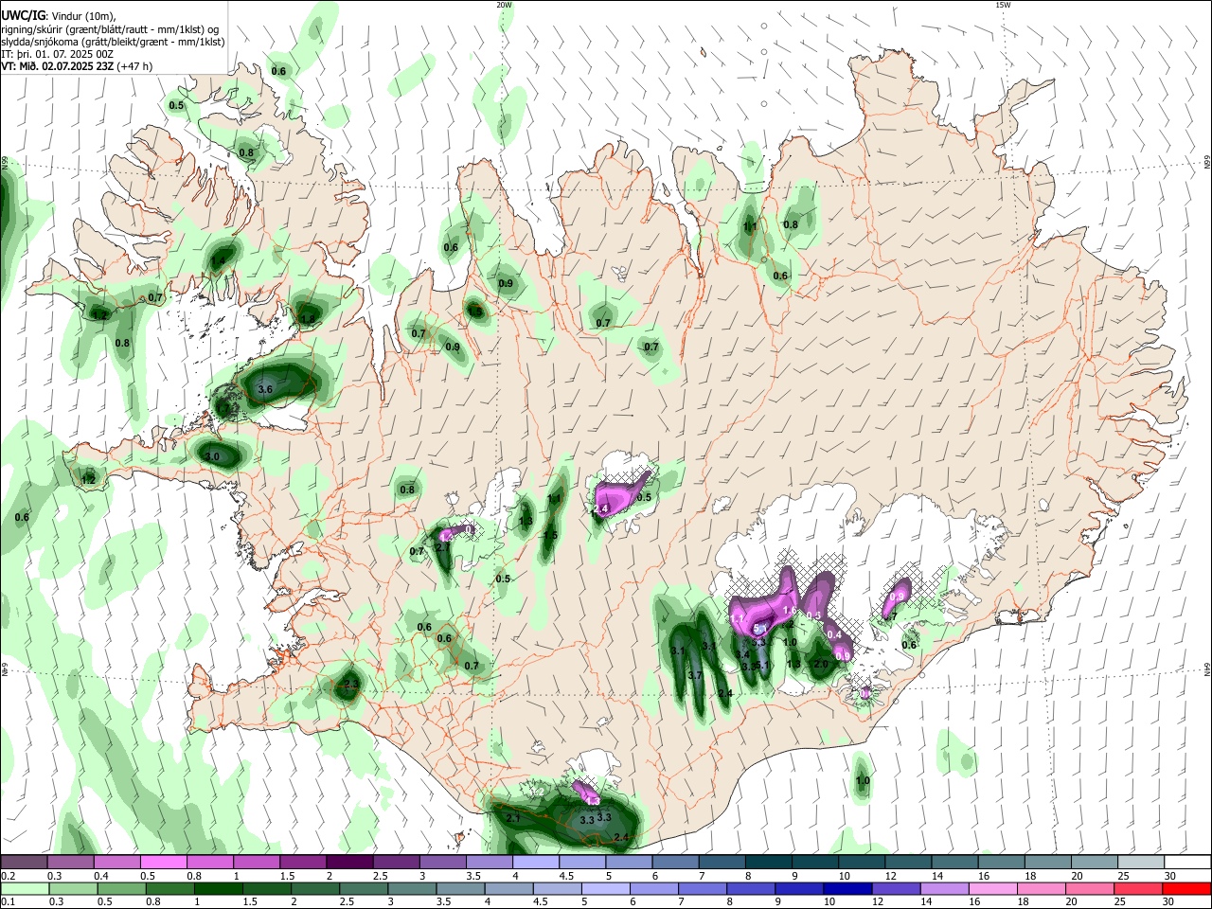Click the dark forest green swatch in lower legend
The width and height of the screenshot is (1212, 909).
click(x=218, y=888)
